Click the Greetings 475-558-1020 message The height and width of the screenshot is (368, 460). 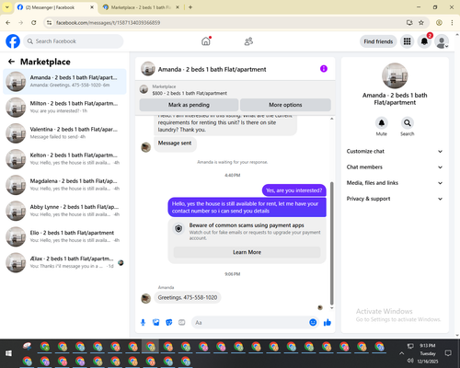pyautogui.click(x=188, y=297)
